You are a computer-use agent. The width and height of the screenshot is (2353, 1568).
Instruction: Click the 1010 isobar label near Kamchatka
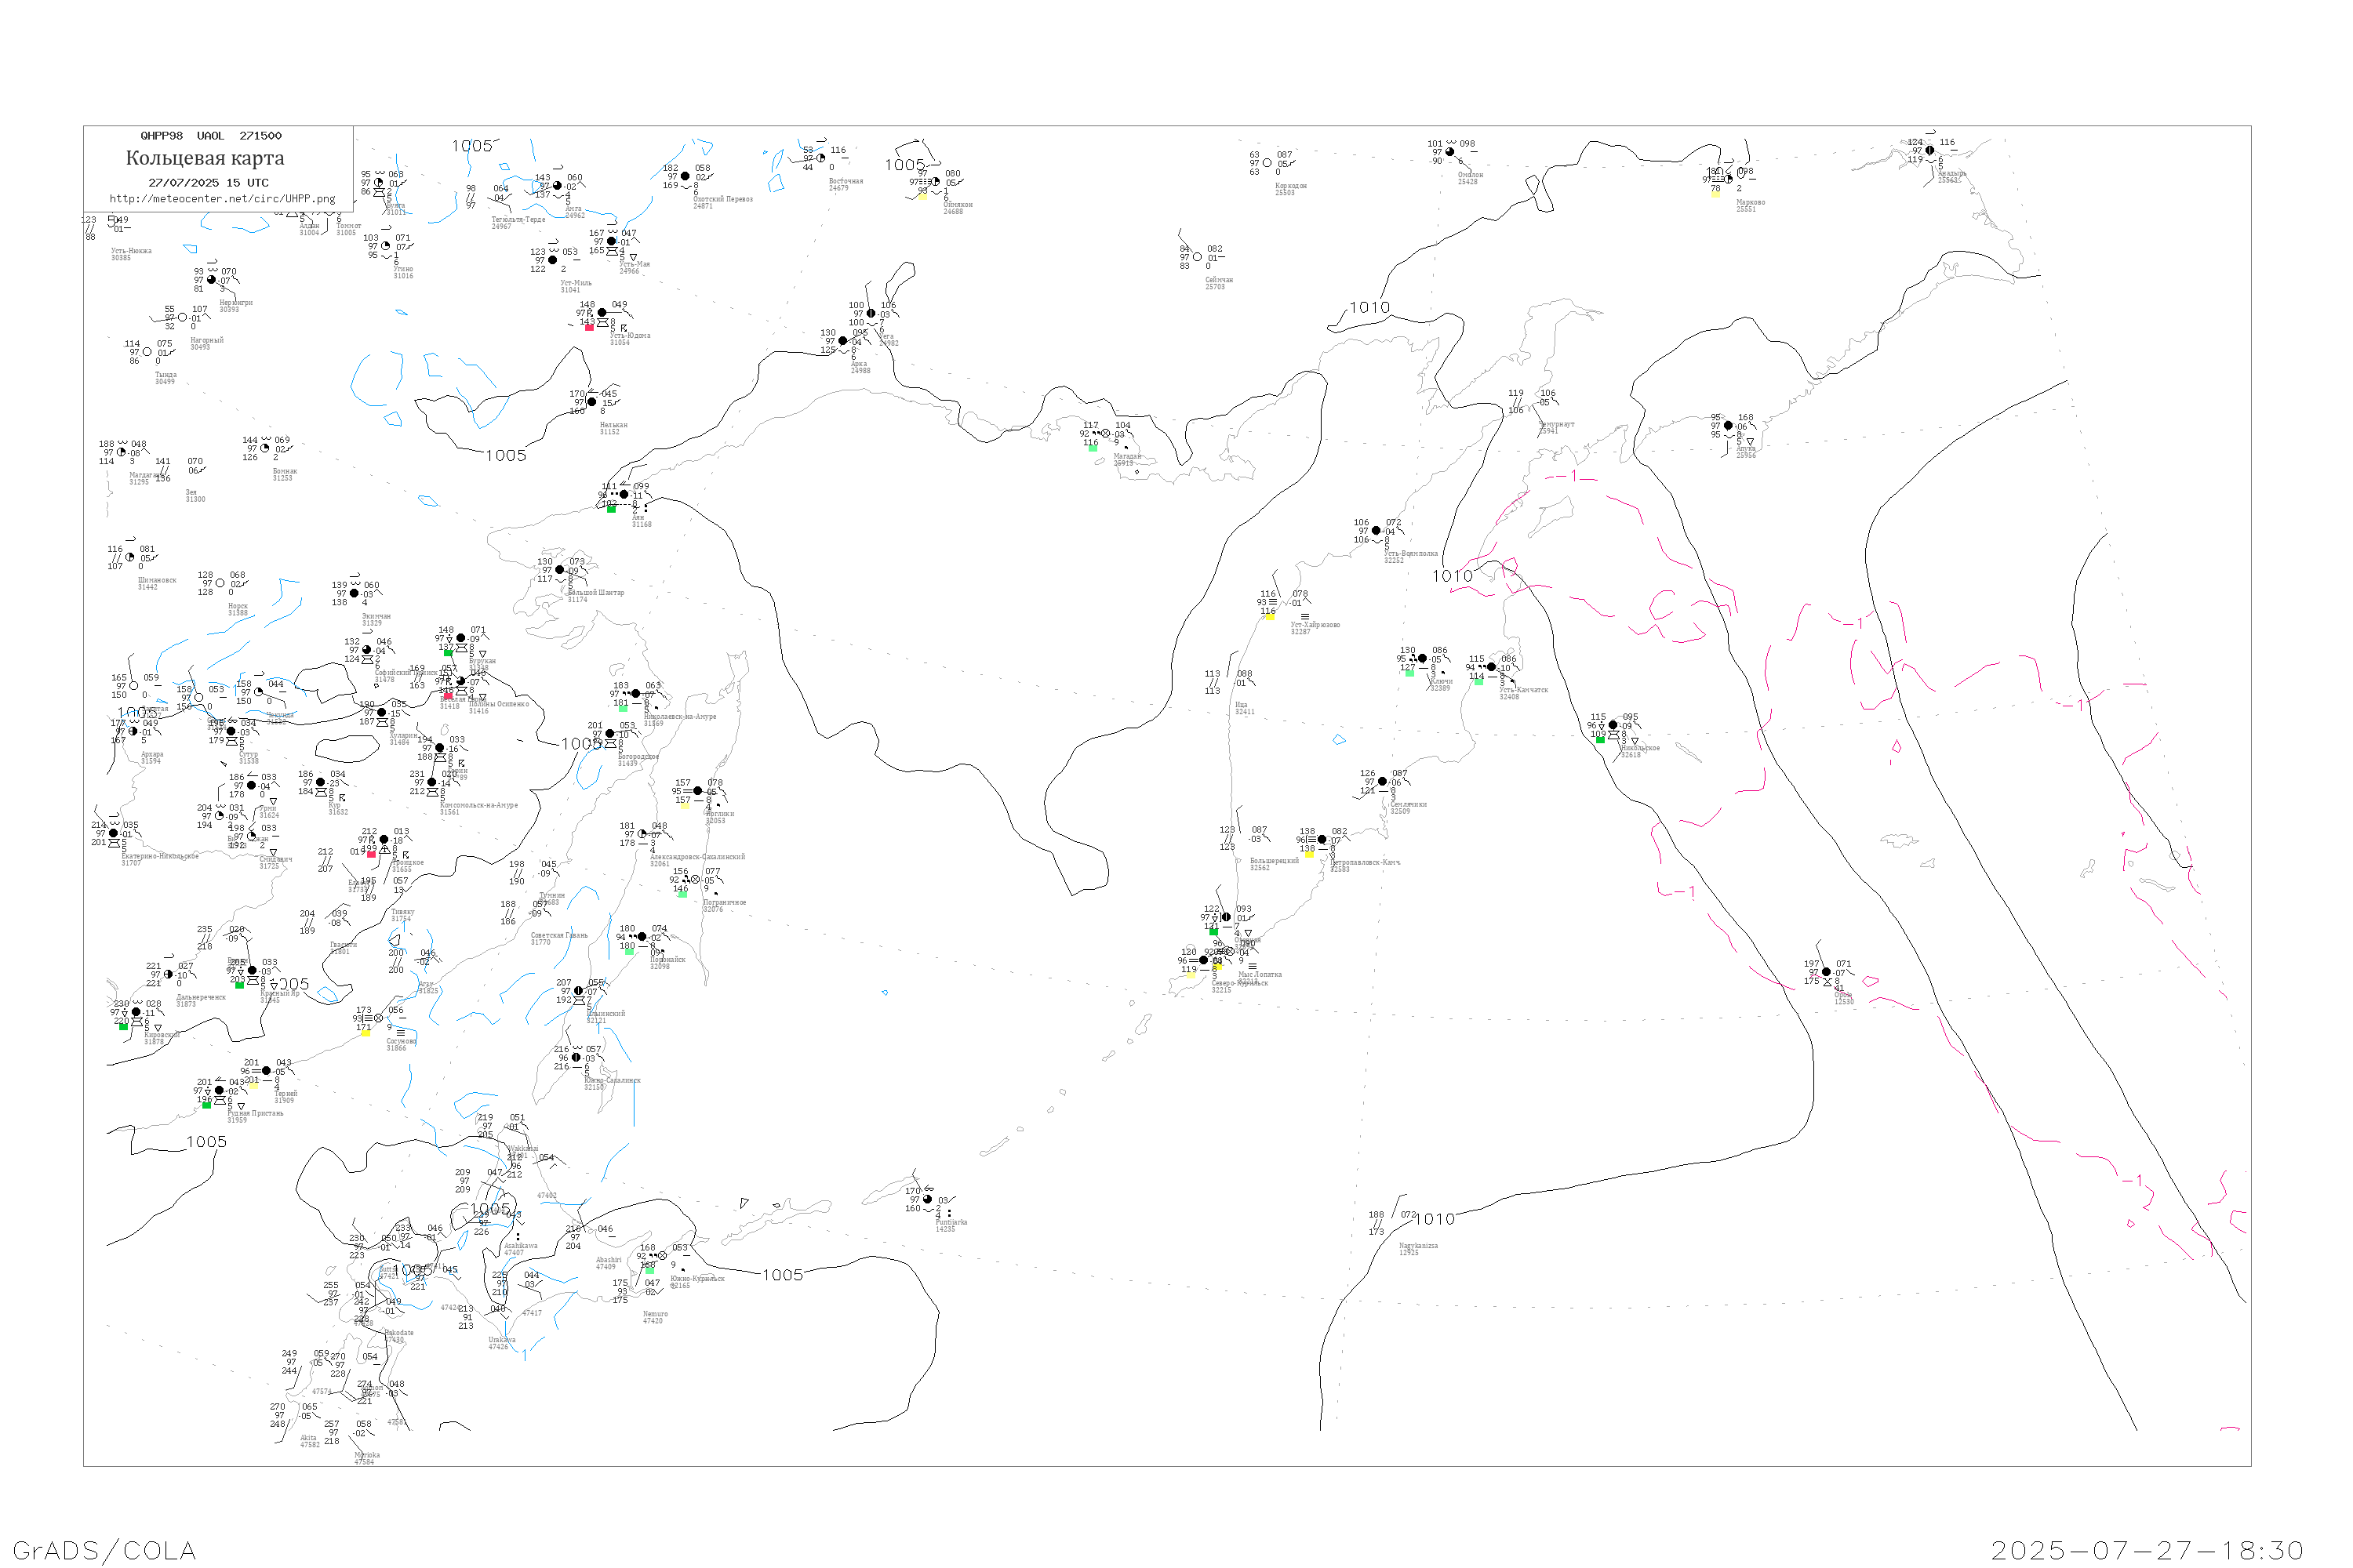coord(1453,576)
